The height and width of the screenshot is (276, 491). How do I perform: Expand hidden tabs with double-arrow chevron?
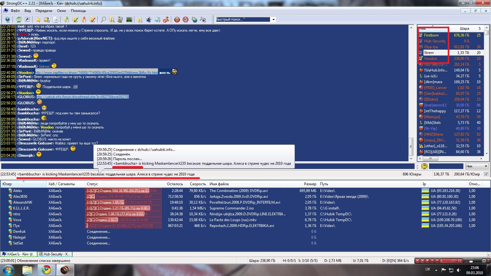489,255
